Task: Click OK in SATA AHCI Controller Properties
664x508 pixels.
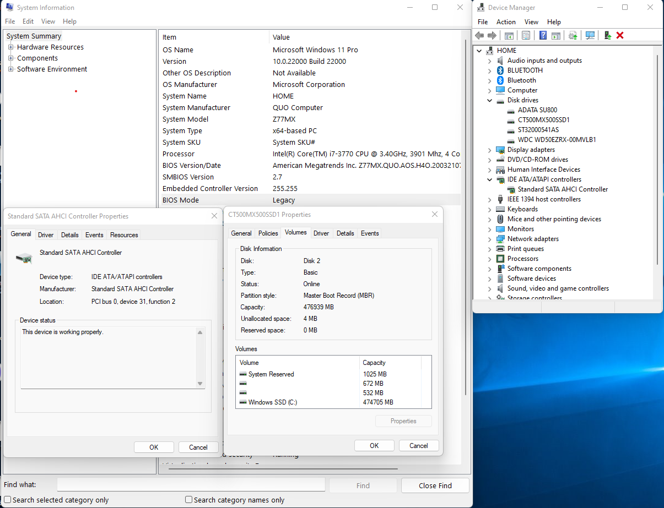Action: [x=154, y=447]
